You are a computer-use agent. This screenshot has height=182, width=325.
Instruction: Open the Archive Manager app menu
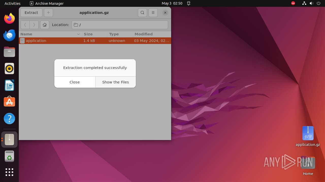pyautogui.click(x=47, y=3)
